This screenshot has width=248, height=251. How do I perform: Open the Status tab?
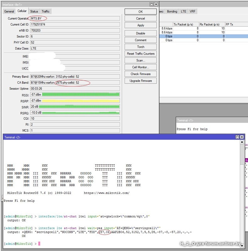[34, 11]
